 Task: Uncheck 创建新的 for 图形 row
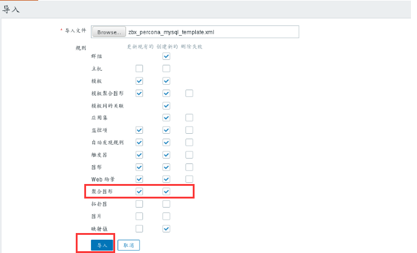tap(166, 167)
